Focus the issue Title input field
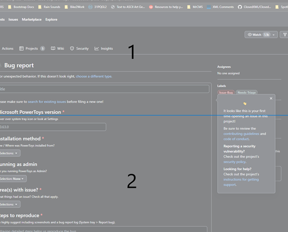The height and width of the screenshot is (232, 288). pos(104,89)
